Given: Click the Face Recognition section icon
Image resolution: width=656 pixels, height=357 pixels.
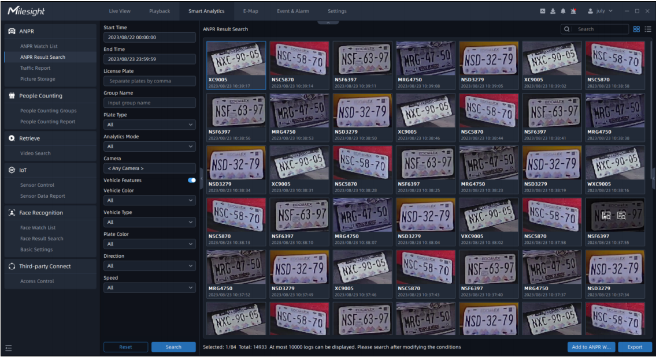Looking at the screenshot, I should pyautogui.click(x=12, y=213).
